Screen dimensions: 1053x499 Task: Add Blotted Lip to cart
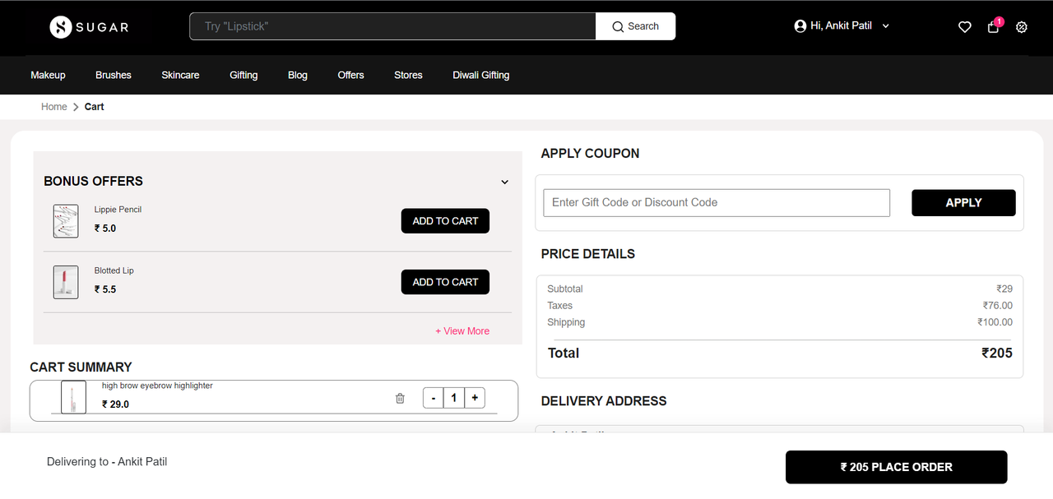(x=445, y=282)
